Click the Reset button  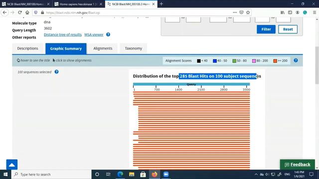[288, 29]
